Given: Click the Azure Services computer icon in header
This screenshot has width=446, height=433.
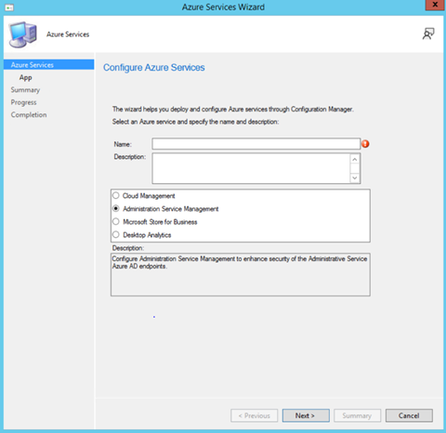Looking at the screenshot, I should click(22, 34).
